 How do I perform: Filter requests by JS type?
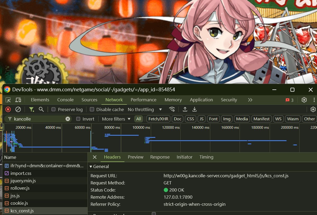pos(202,119)
